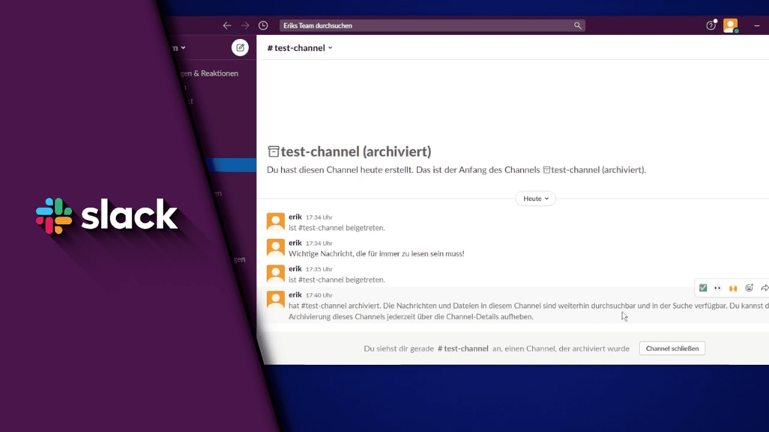This screenshot has width=769, height=432.
Task: Open the add reaction emoji picker
Action: 749,288
